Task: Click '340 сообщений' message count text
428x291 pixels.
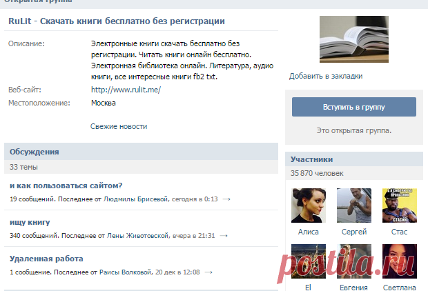Action: pyautogui.click(x=34, y=236)
